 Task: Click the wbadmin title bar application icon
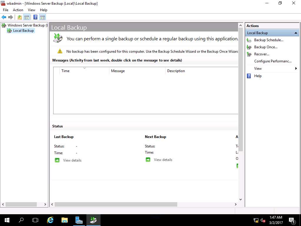coord(3,3)
